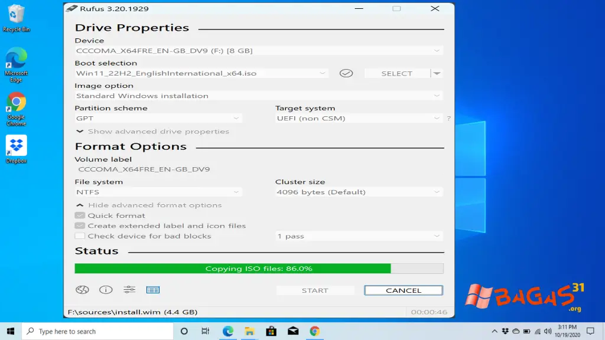Image resolution: width=605 pixels, height=340 pixels.
Task: Click the checksum checkmark icon beside boot selection
Action: pyautogui.click(x=346, y=73)
